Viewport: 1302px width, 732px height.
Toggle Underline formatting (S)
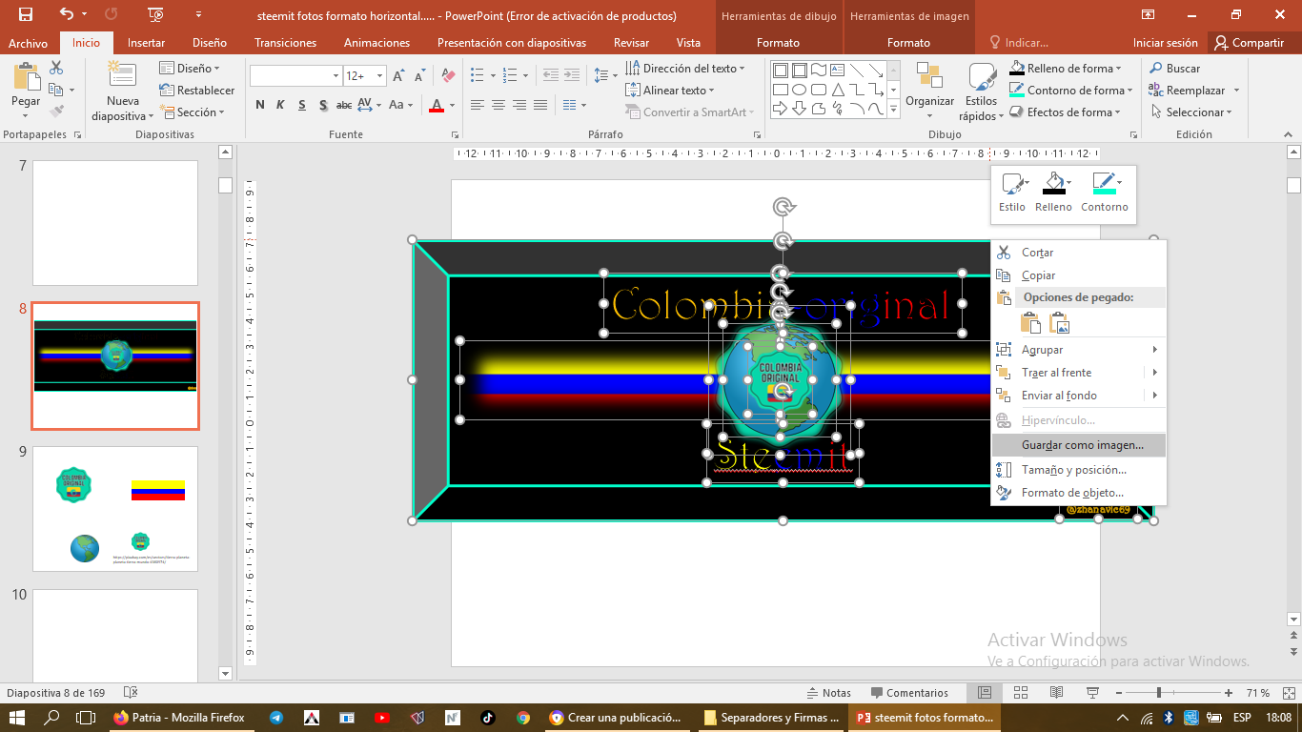pyautogui.click(x=302, y=105)
